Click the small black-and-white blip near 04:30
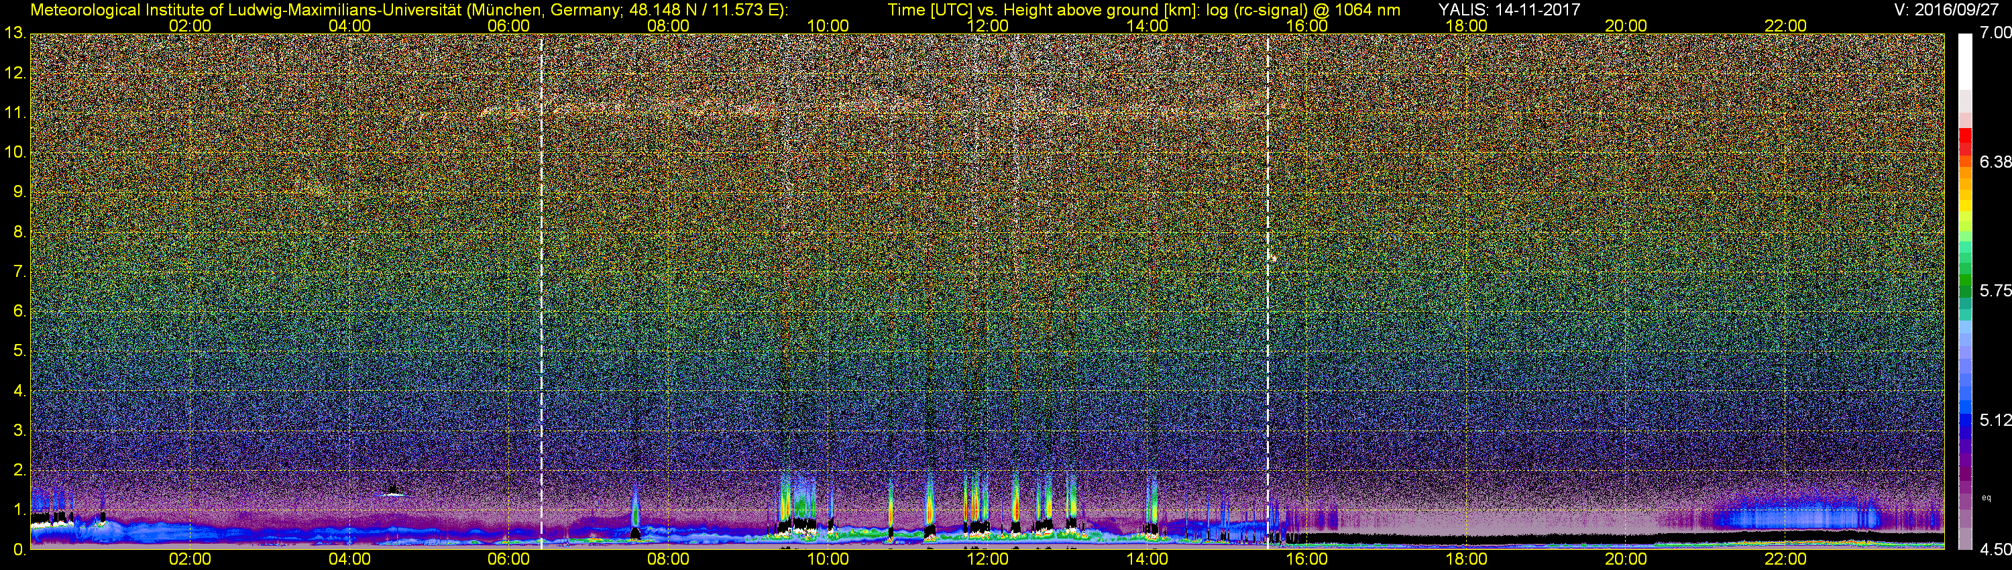The image size is (2012, 570). (x=393, y=490)
